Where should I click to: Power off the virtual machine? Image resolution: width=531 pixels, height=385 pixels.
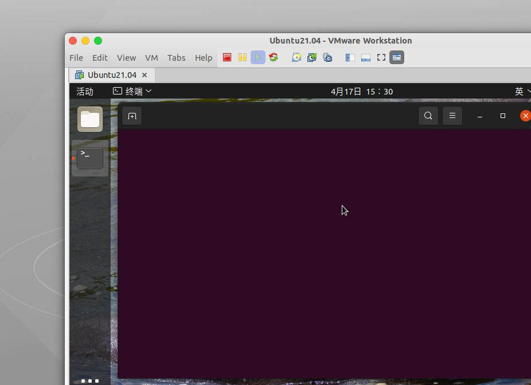tap(227, 57)
